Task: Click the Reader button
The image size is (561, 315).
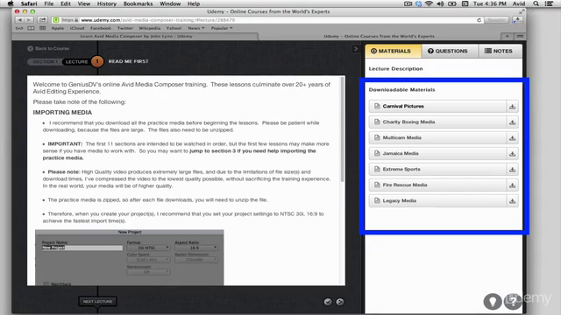Action: (497, 20)
